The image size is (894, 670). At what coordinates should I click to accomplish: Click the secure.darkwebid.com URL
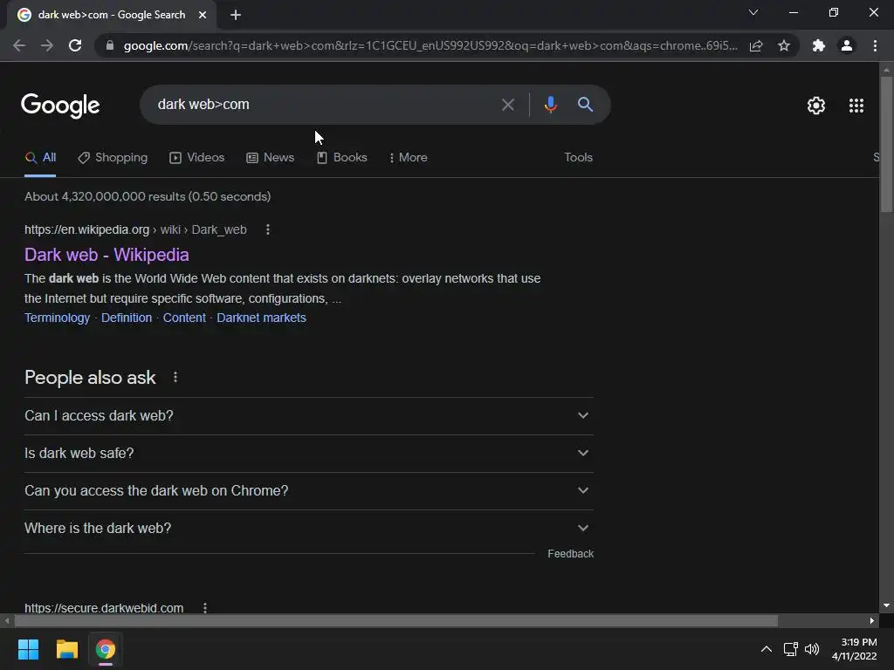coord(104,608)
